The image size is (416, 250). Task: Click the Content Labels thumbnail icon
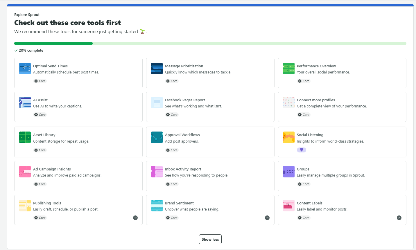(x=289, y=206)
